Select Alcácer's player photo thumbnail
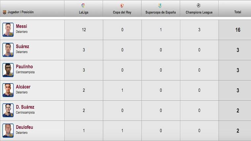This screenshot has width=251, height=141. pos(8,90)
